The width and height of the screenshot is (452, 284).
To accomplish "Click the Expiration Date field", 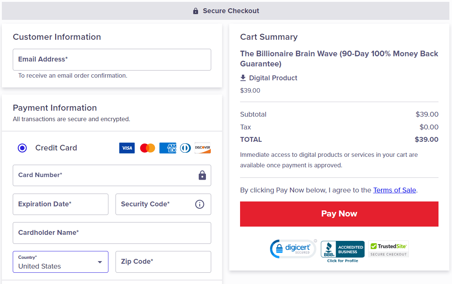I will [60, 204].
